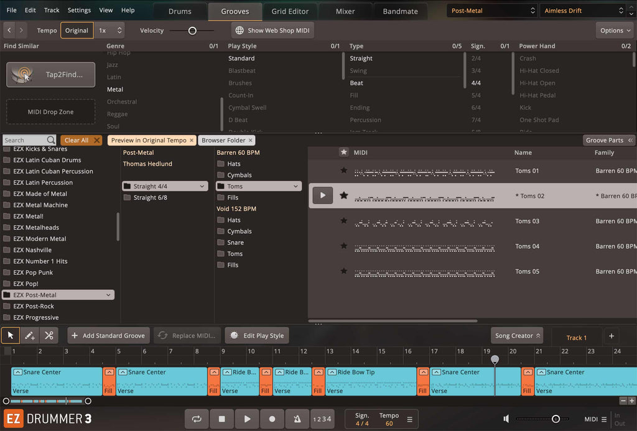
Task: Select the Metal genre filter
Action: click(115, 90)
